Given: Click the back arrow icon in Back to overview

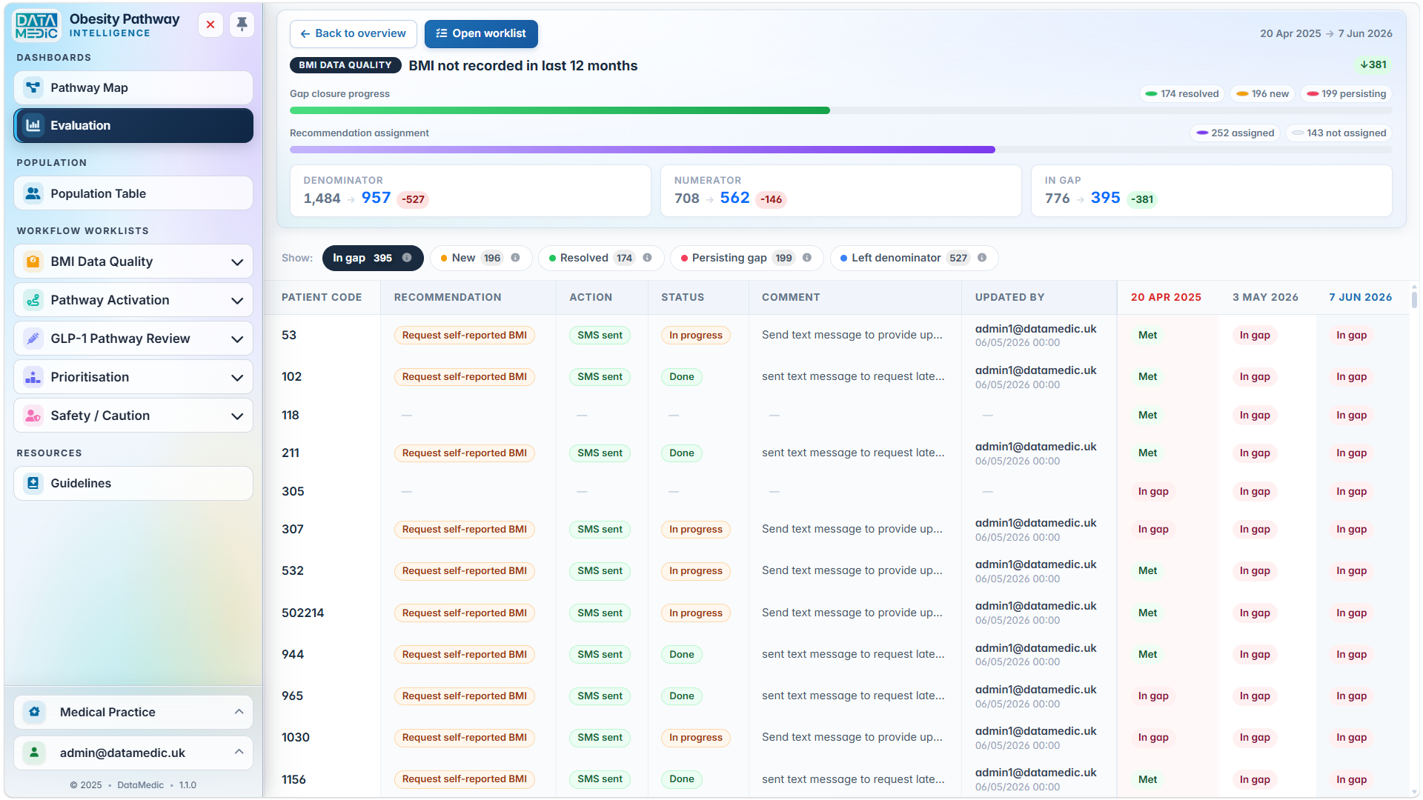Looking at the screenshot, I should [305, 34].
